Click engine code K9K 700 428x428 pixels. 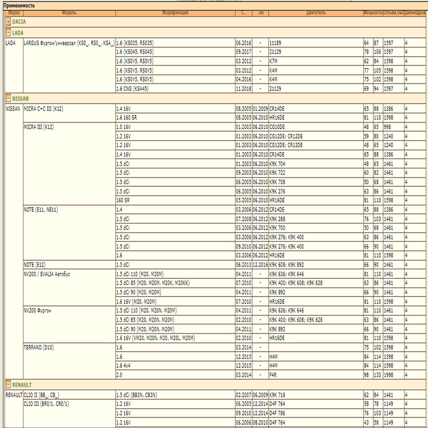tap(277, 228)
